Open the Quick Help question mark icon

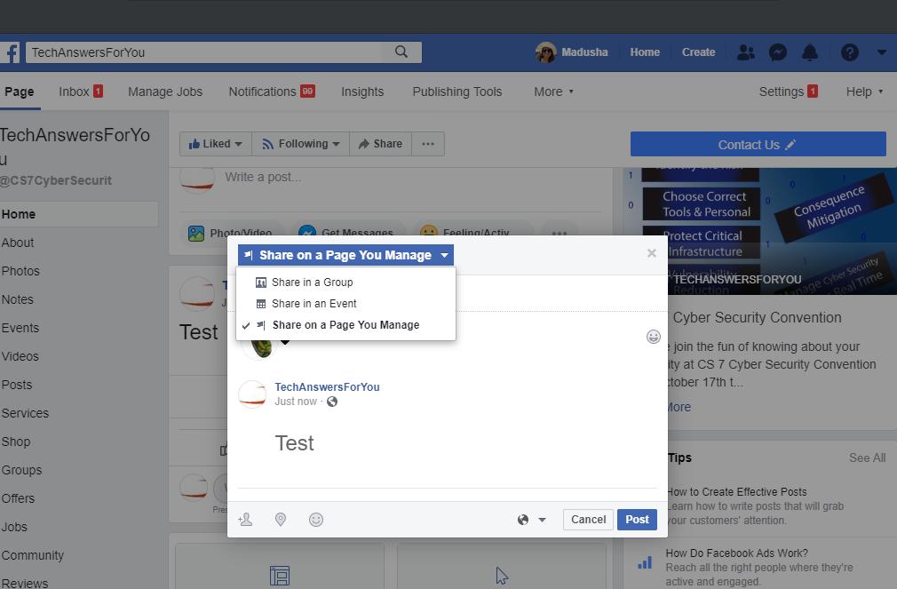pyautogui.click(x=850, y=52)
